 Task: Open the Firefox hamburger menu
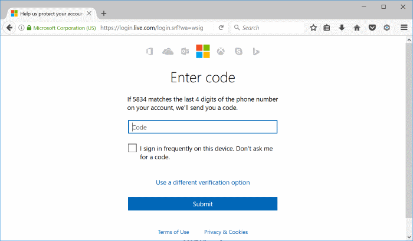coord(404,27)
